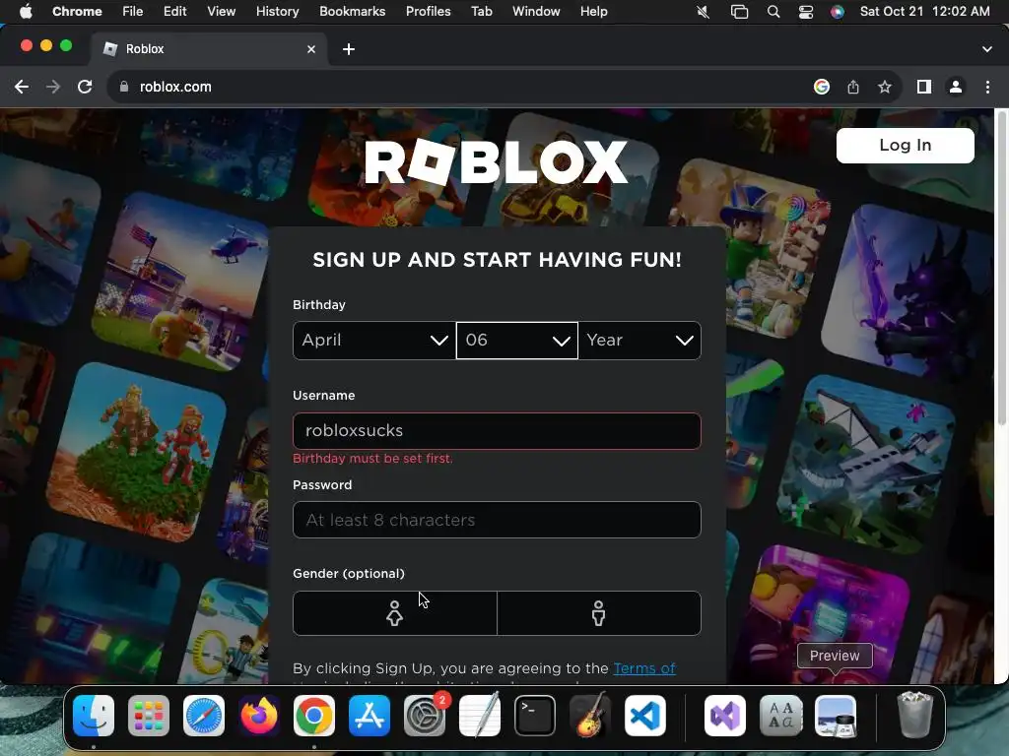
Task: Open Chrome's three-dot menu
Action: pyautogui.click(x=987, y=87)
